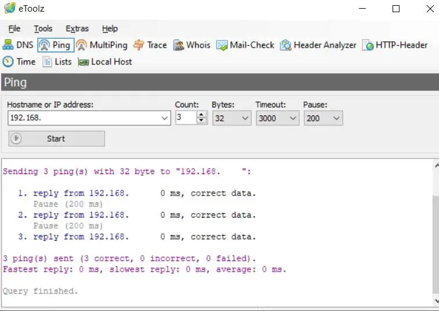Open the HTTP-Header tool

tap(395, 45)
